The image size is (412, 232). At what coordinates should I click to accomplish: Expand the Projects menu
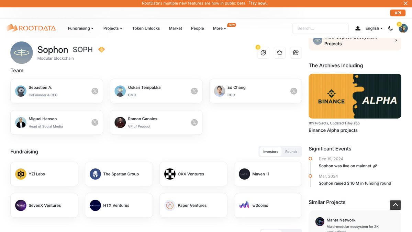tap(112, 28)
